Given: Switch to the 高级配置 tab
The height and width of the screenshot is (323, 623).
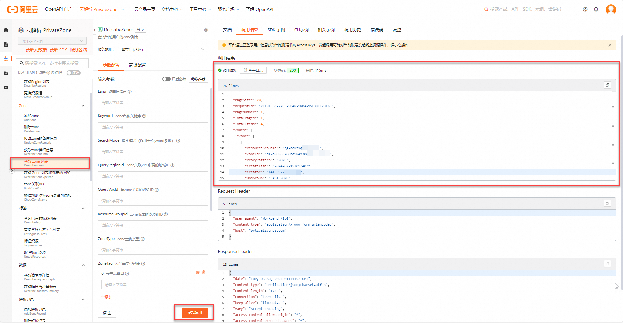Looking at the screenshot, I should tap(137, 65).
